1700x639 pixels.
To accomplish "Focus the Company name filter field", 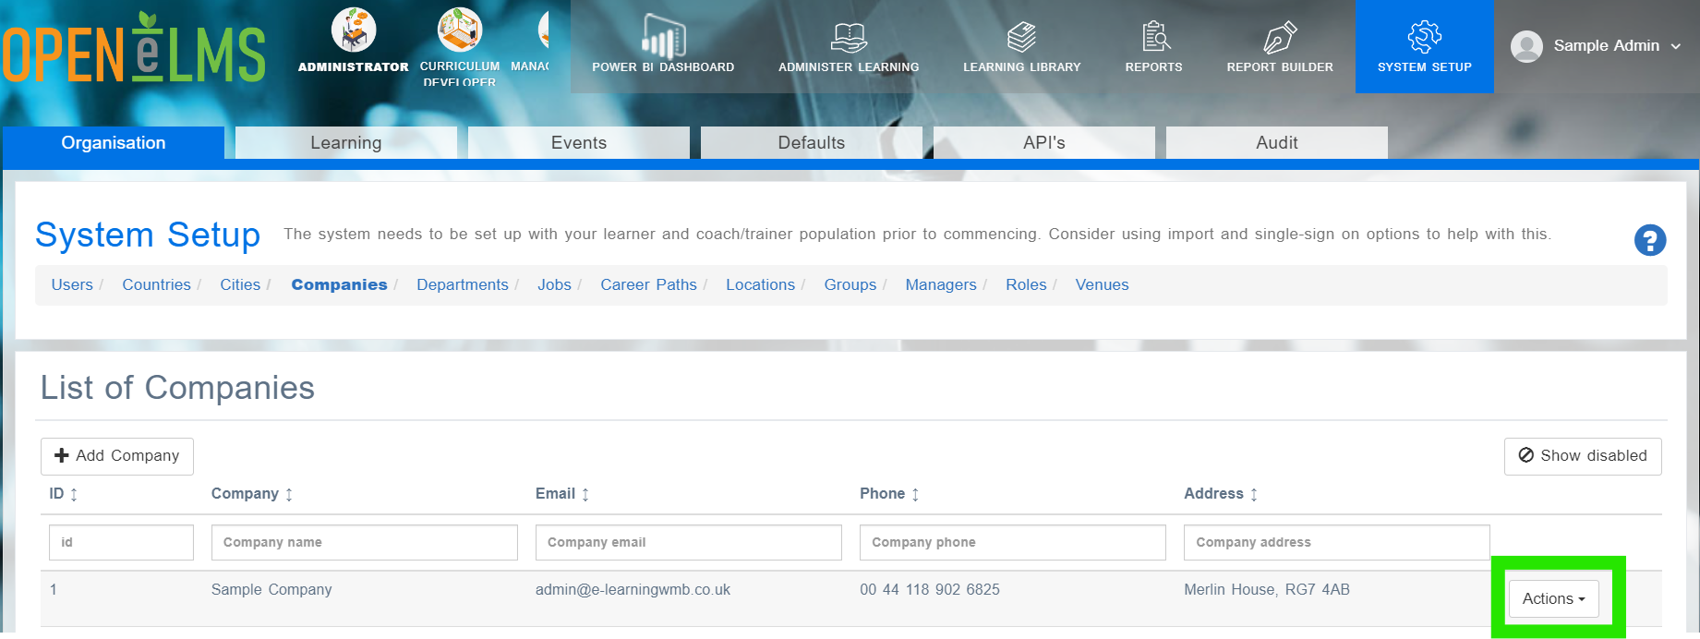I will (365, 543).
